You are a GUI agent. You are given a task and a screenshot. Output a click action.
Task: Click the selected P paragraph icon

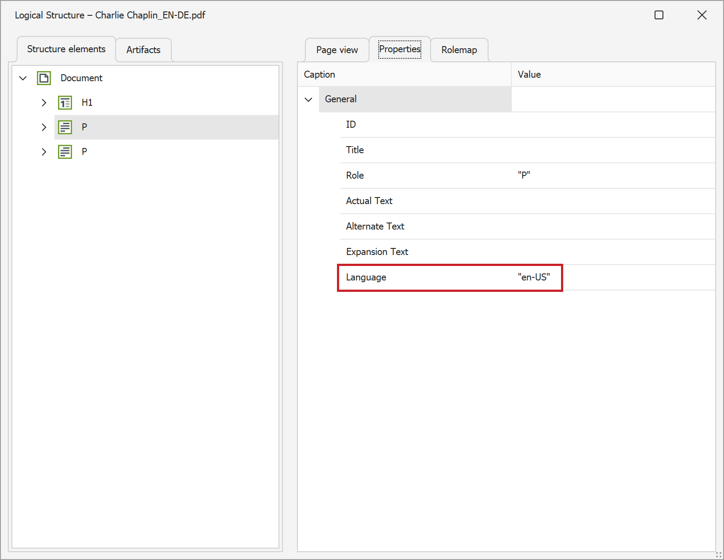coord(65,127)
